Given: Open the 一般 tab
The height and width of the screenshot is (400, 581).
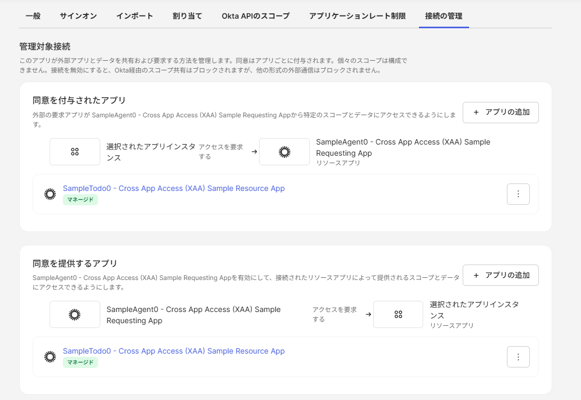Looking at the screenshot, I should (33, 16).
